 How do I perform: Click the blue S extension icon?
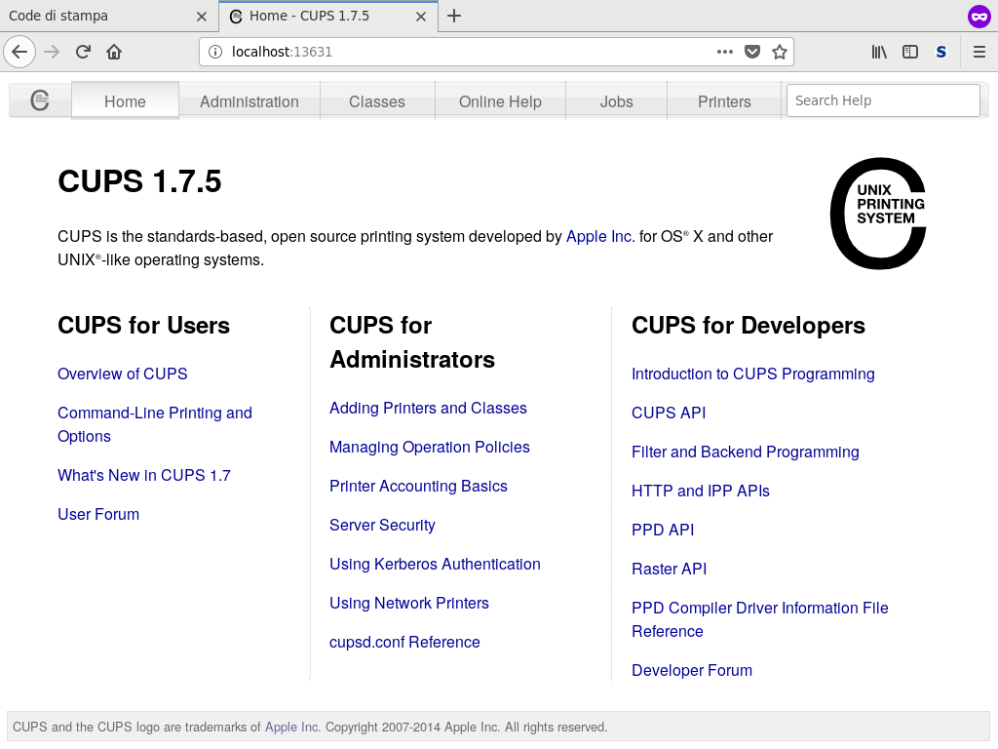coord(940,52)
